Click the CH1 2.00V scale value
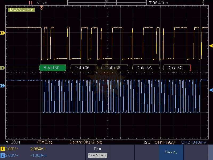The height and width of the screenshot is (160, 213). click(12, 149)
